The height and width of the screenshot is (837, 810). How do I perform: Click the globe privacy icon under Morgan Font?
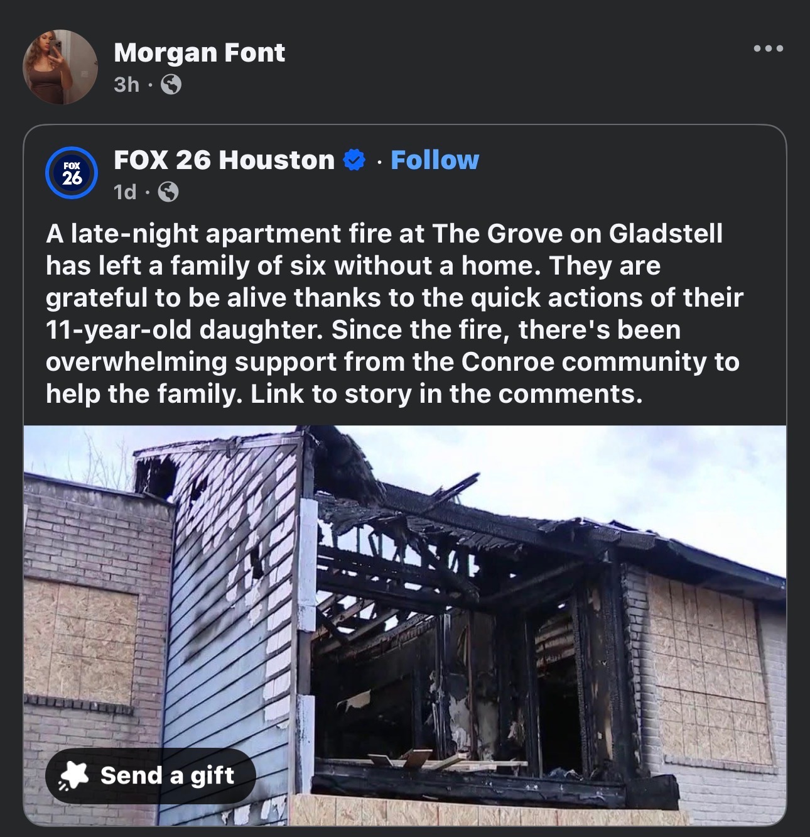click(171, 84)
